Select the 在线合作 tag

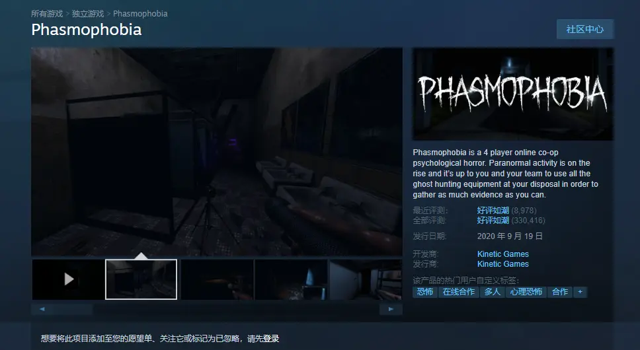click(x=458, y=292)
